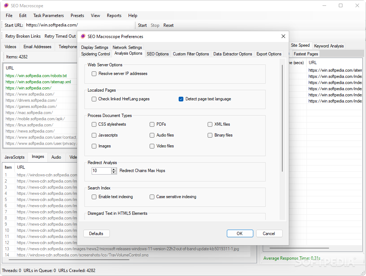
Task: Select the sitemap.xml URL row
Action: click(x=38, y=82)
